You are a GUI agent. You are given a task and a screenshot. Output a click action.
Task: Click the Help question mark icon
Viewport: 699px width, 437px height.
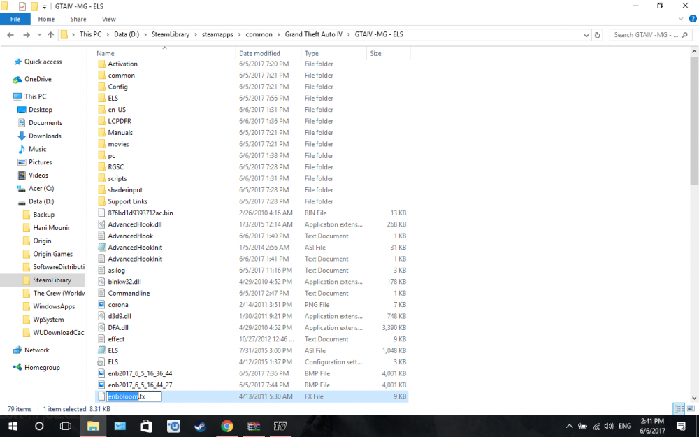693,19
